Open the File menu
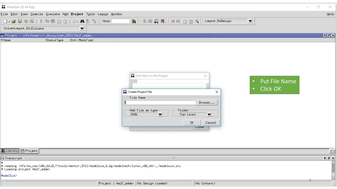 [4, 14]
